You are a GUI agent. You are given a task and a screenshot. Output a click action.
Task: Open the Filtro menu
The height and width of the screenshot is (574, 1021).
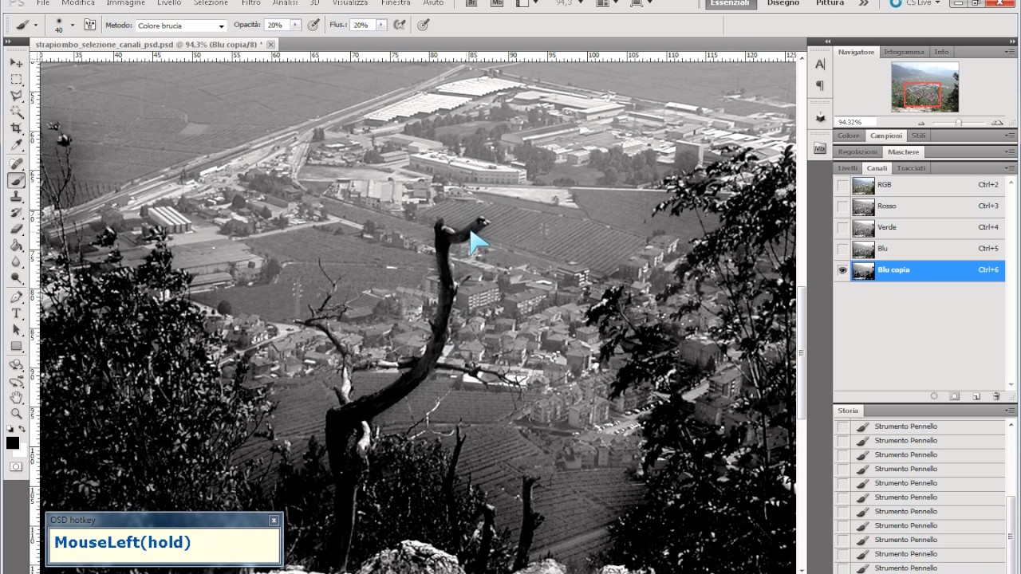251,3
